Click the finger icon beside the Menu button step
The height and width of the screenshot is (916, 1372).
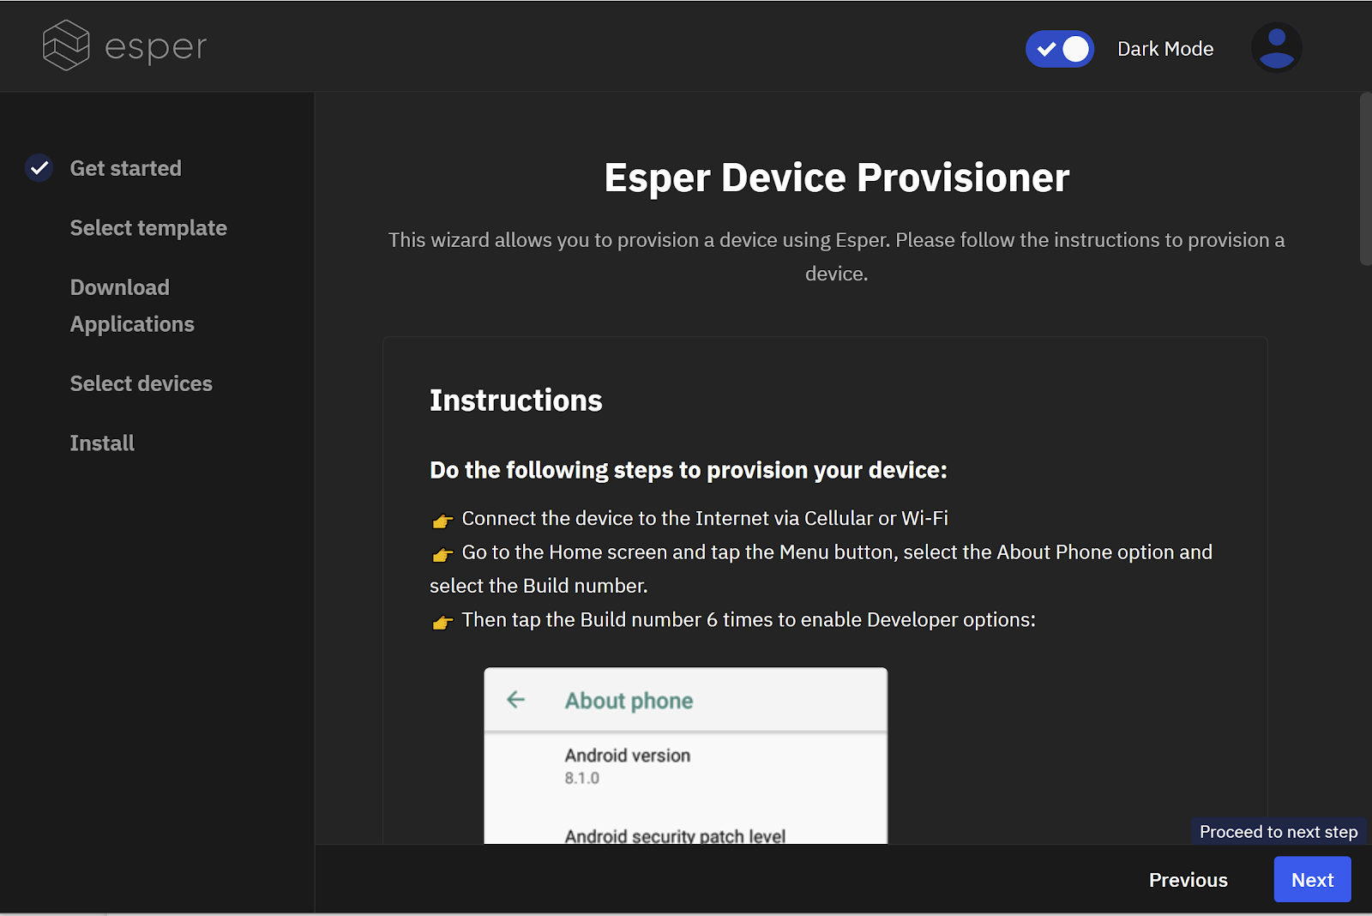(x=442, y=554)
